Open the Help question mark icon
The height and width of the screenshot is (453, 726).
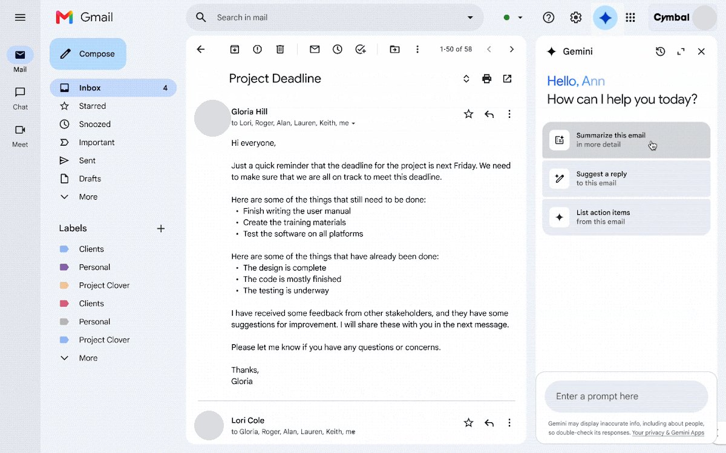(x=549, y=18)
